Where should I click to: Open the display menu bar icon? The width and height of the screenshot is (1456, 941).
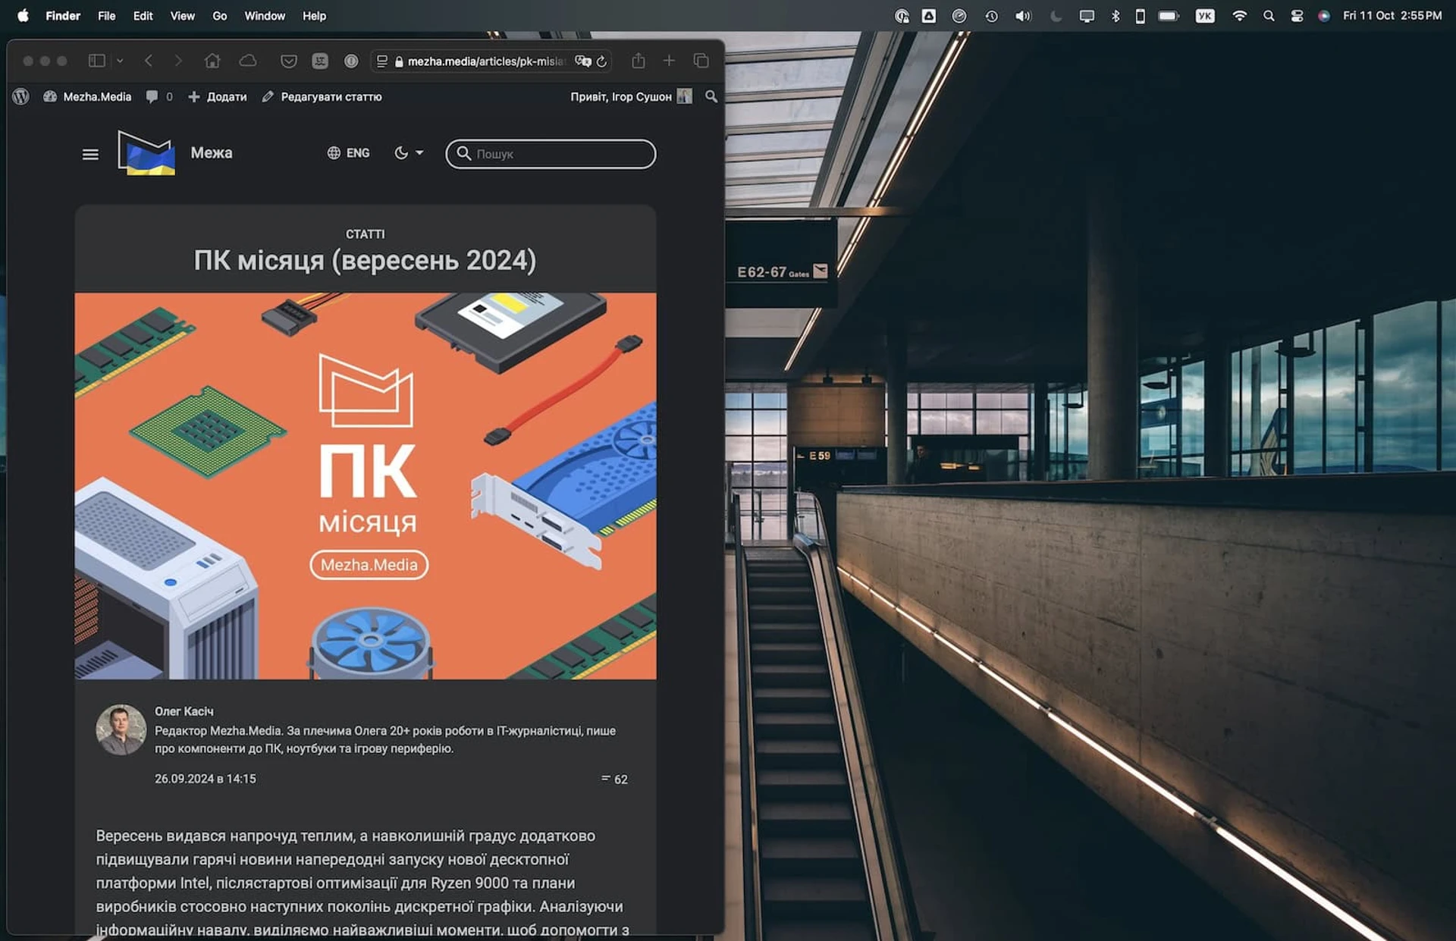point(1087,16)
